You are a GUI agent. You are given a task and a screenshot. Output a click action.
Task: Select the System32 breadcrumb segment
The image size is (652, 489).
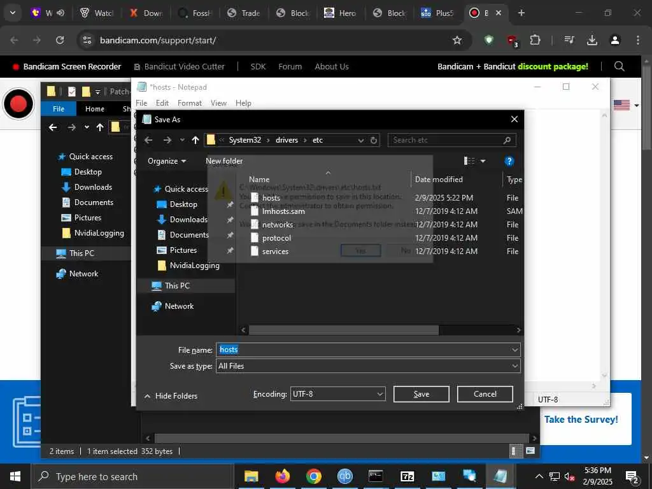coord(245,140)
